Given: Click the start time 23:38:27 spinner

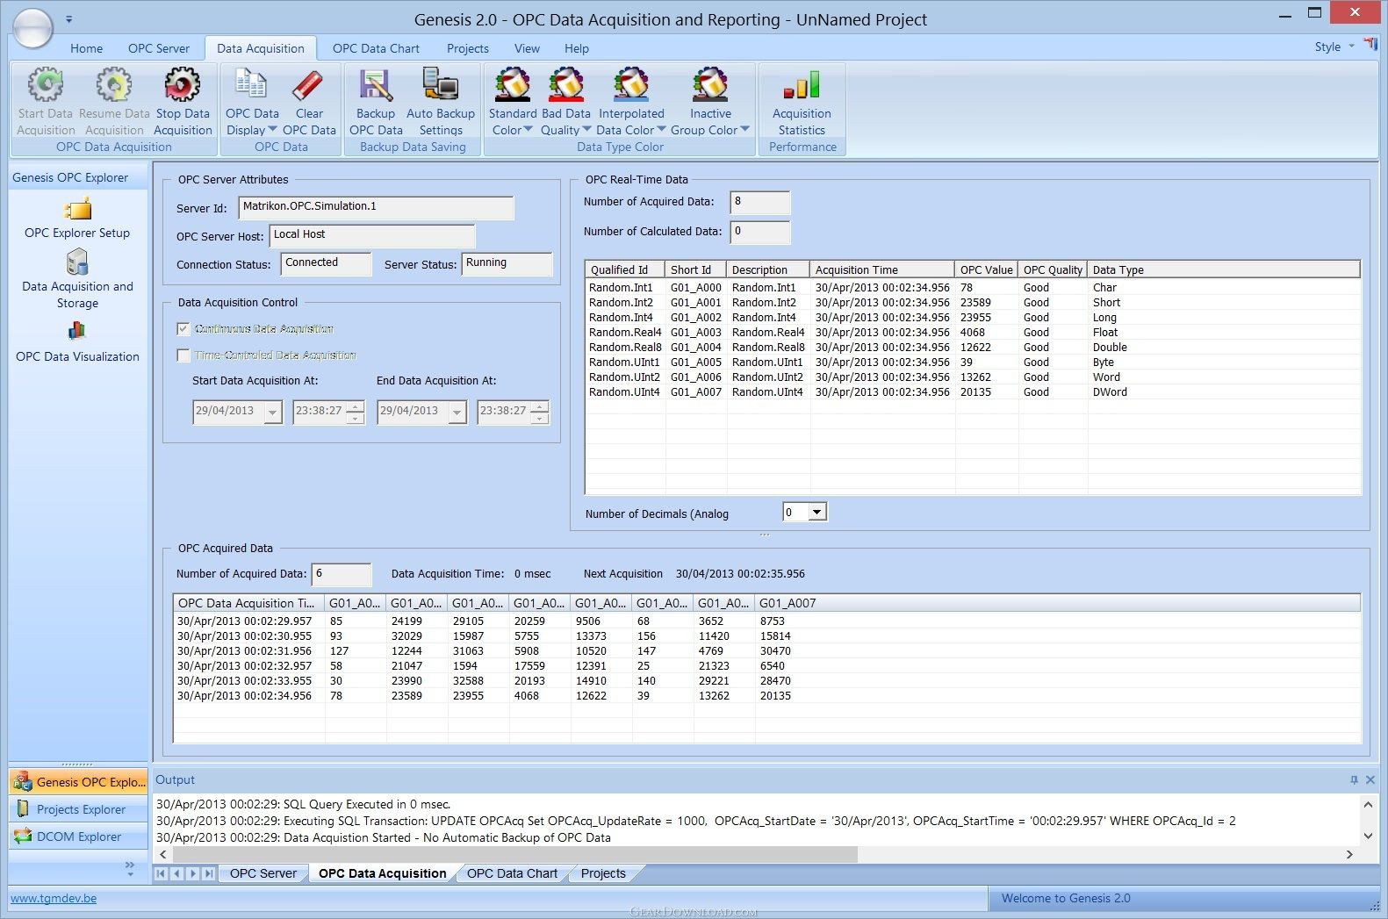Looking at the screenshot, I should point(356,412).
